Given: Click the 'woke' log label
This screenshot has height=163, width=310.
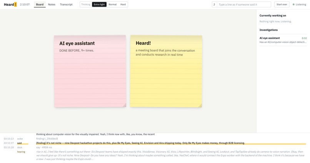Looking at the screenshot, I should (20, 139).
